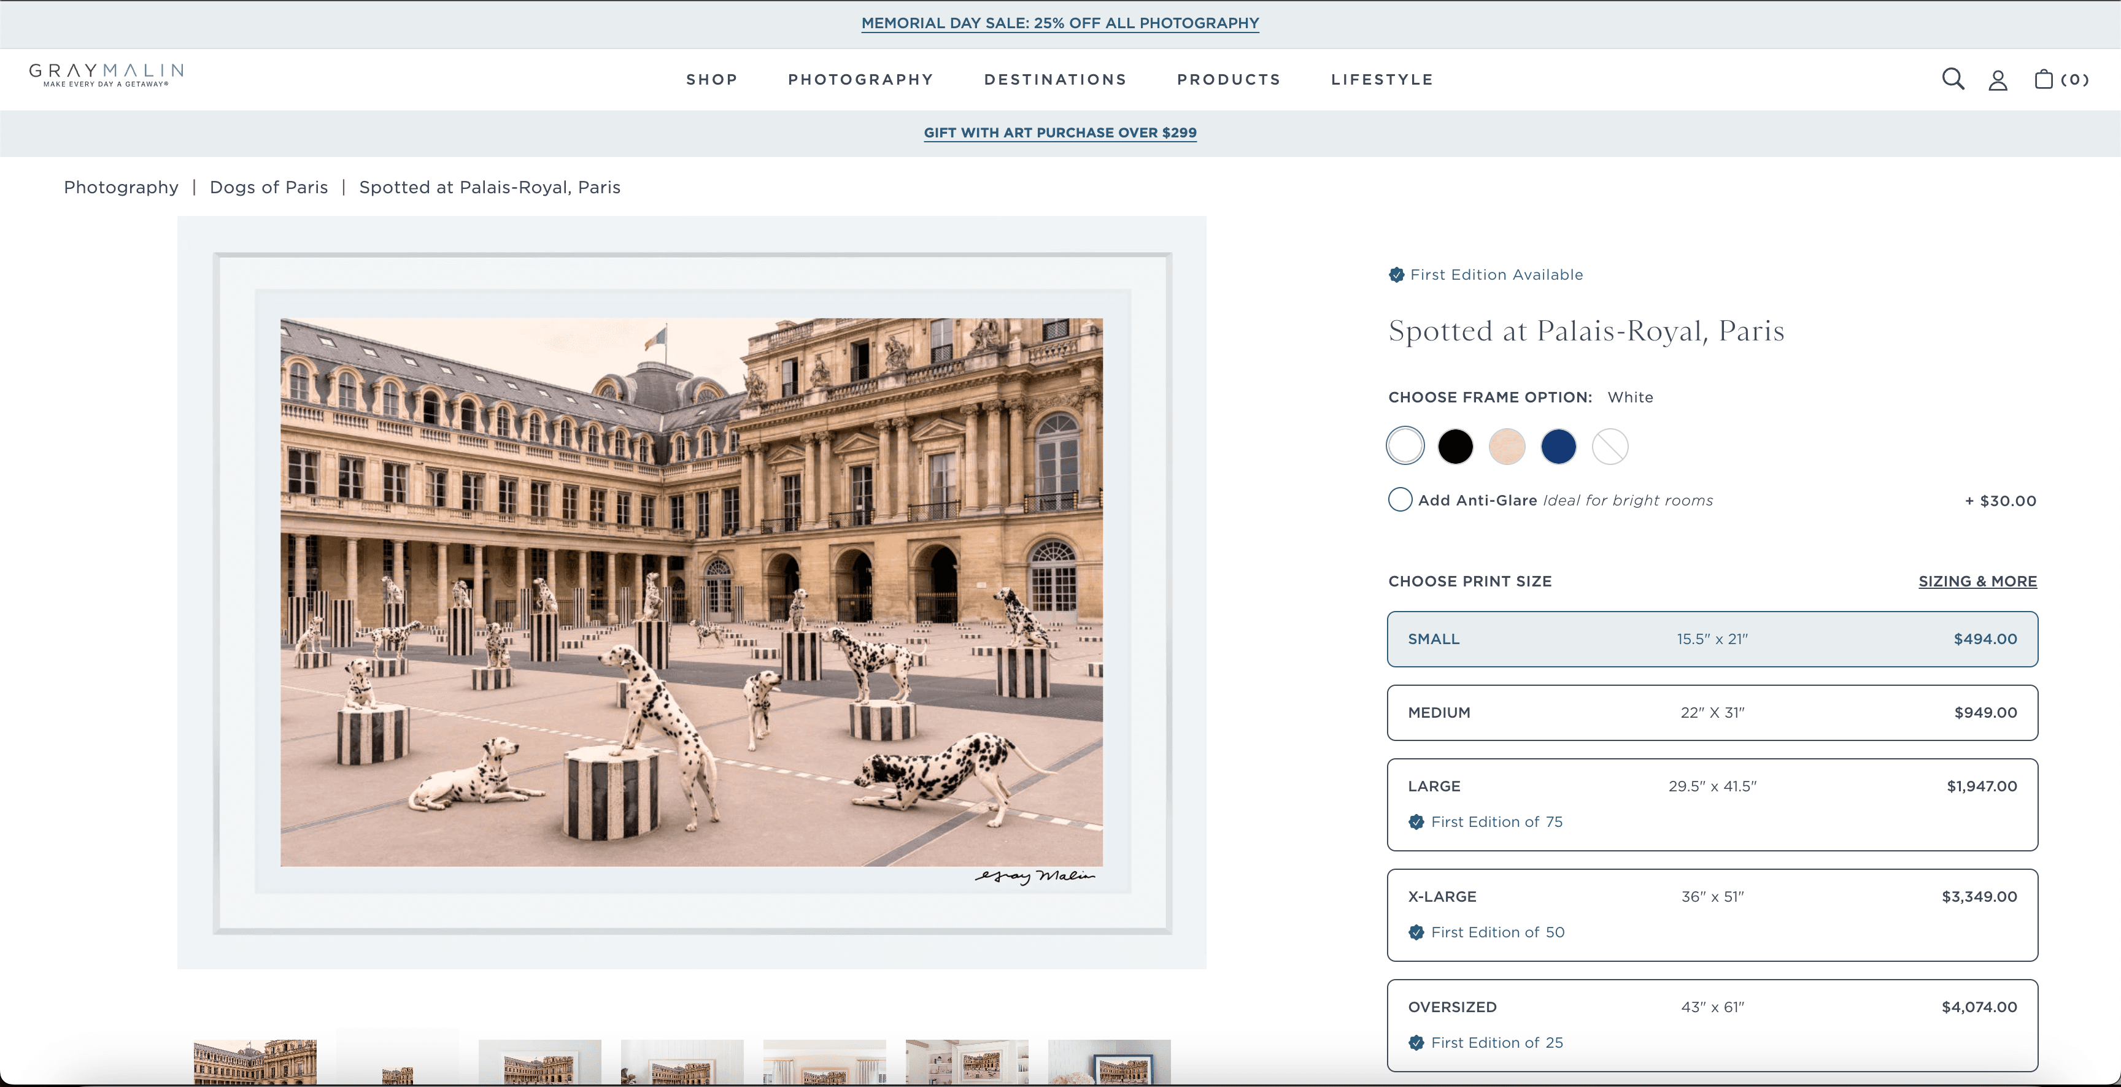
Task: Select the Large 29.5" x 41.5" print size
Action: coord(1712,804)
